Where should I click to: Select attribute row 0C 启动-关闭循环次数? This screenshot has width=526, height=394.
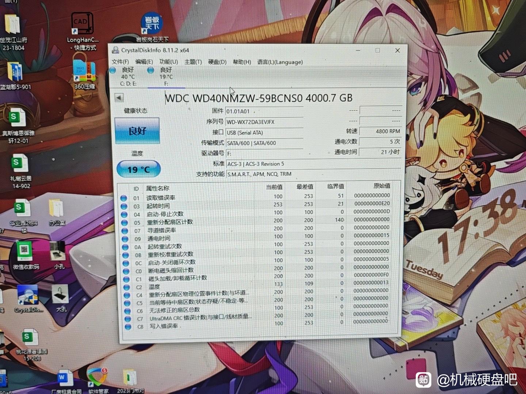(x=256, y=262)
